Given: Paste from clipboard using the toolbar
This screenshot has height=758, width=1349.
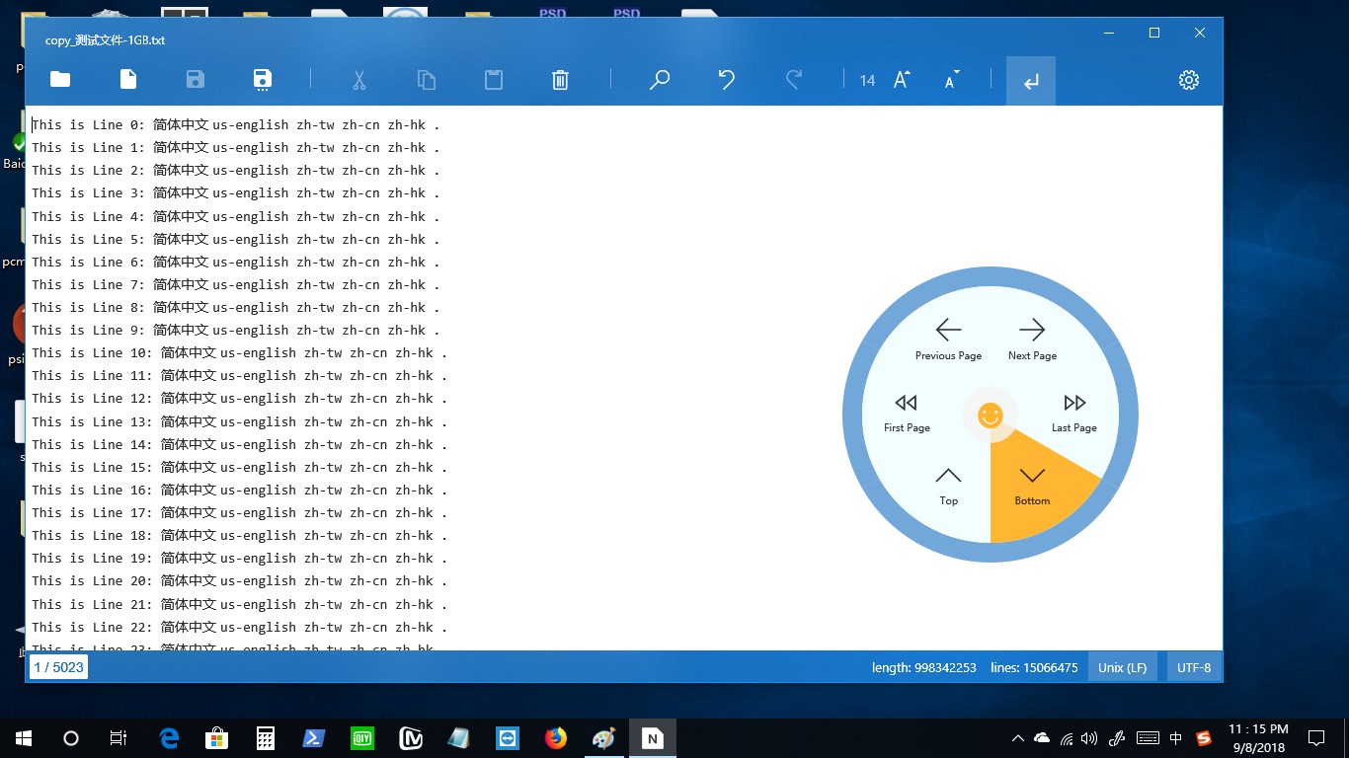Looking at the screenshot, I should [494, 80].
